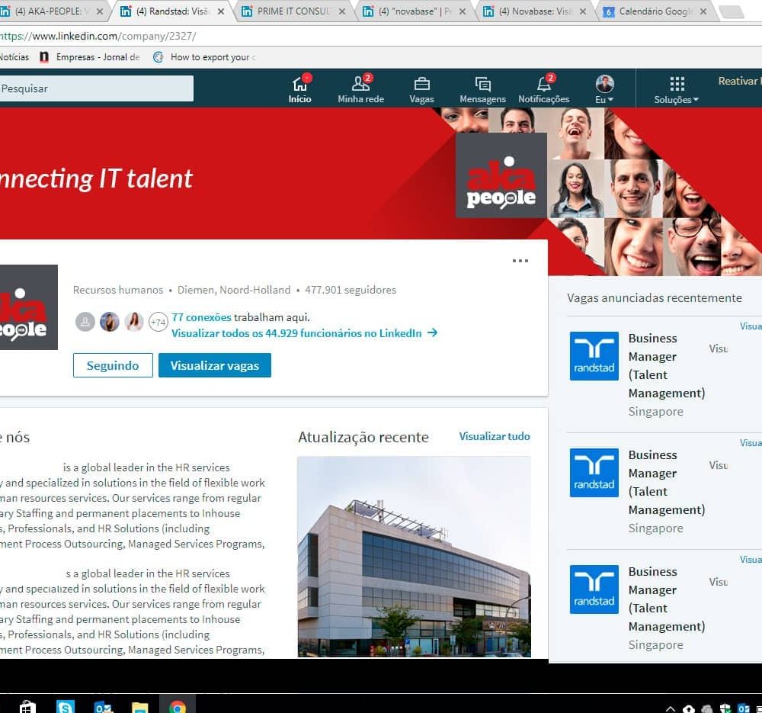Expand the Soluções grid menu

(677, 91)
